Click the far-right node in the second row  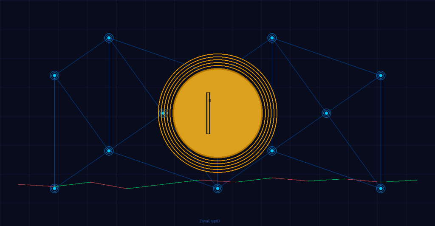tap(381, 76)
